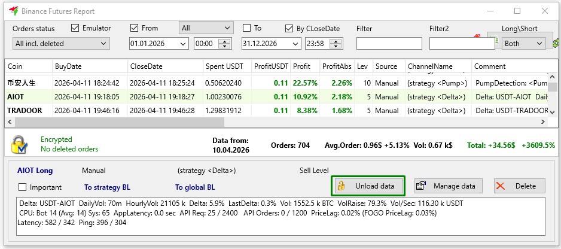Uncheck the By CloseDate option
The image size is (561, 249).
(x=291, y=28)
